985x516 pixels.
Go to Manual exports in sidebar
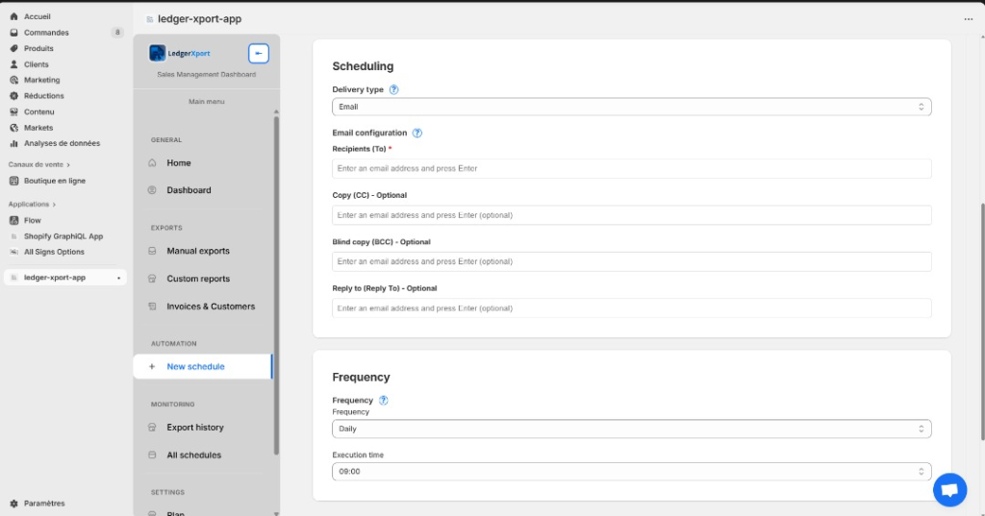198,251
